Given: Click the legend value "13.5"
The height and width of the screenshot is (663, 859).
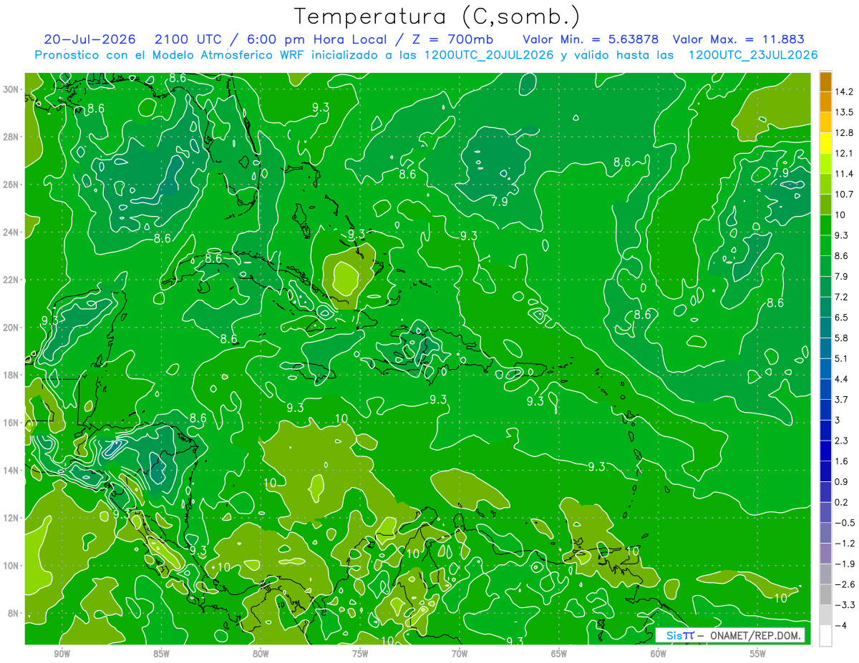Looking at the screenshot, I should click(x=844, y=112).
